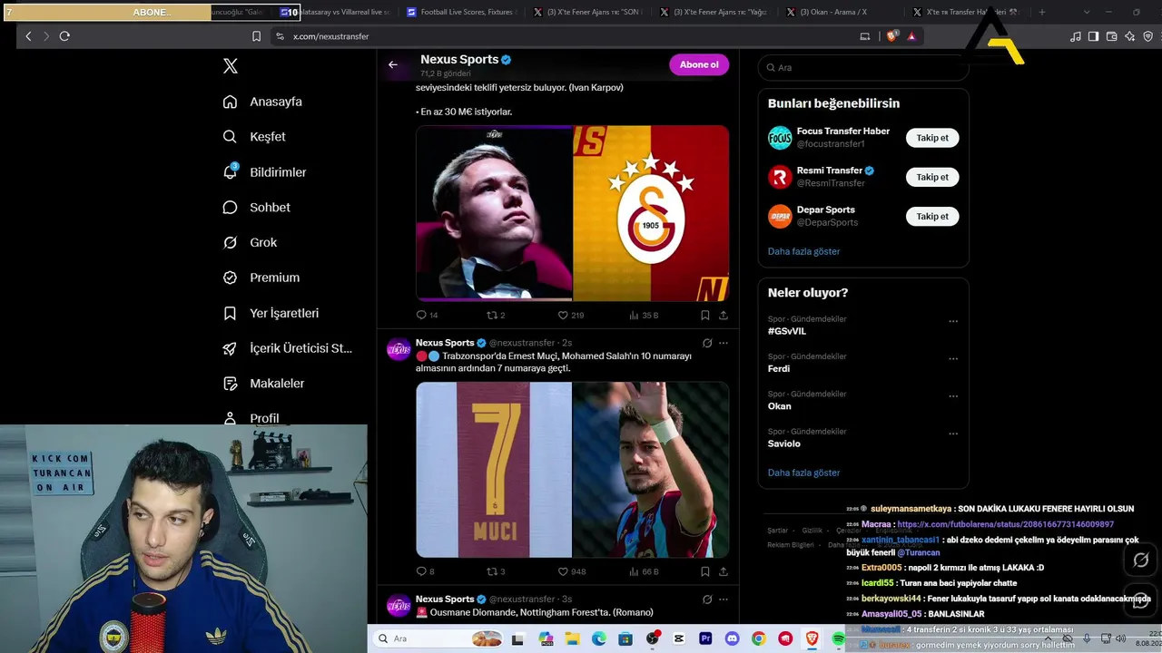The width and height of the screenshot is (1162, 653).
Task: Follow Depar Sports with Takip et
Action: click(x=932, y=216)
